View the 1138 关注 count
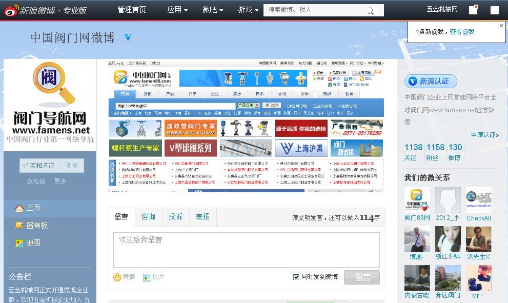This screenshot has width=508, height=303. [413, 152]
